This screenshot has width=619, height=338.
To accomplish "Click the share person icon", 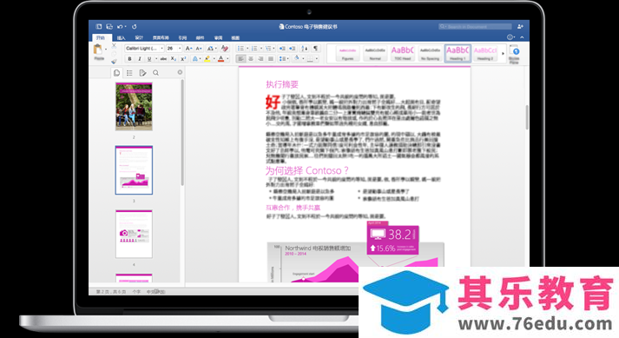I will (520, 26).
